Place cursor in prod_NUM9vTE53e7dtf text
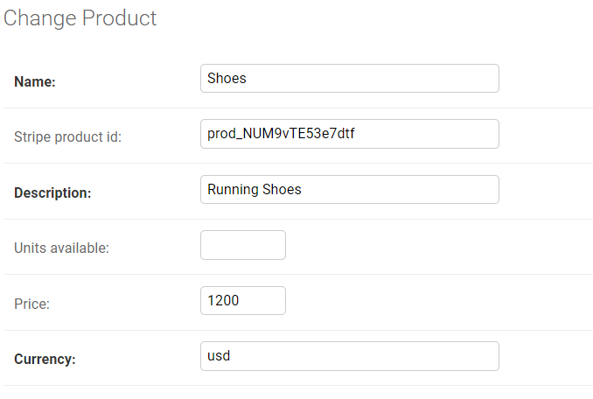Screen dimensions: 593x399 [x=281, y=134]
